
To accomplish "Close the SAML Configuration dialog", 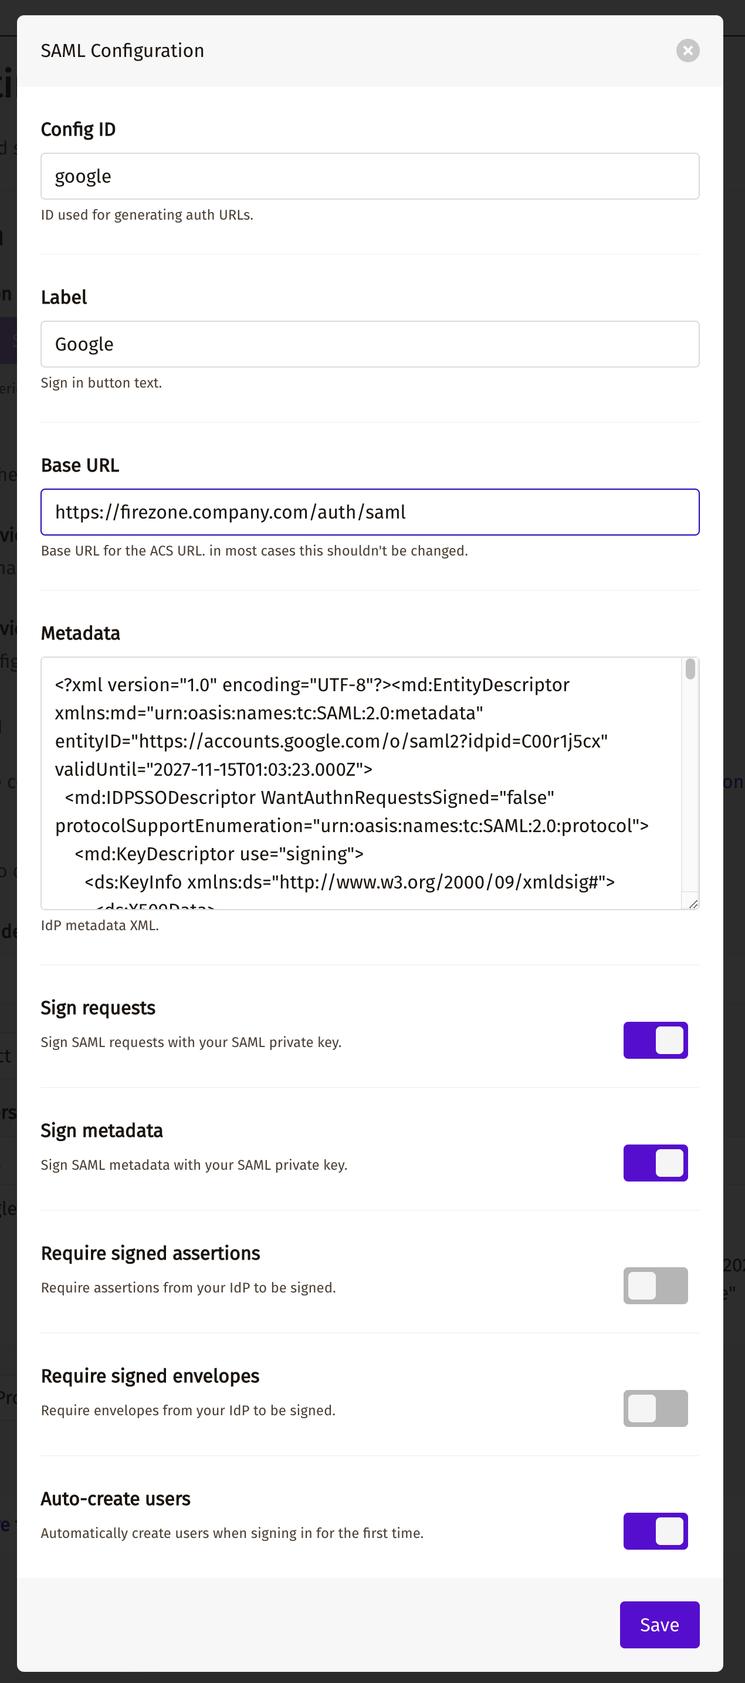I will pos(688,51).
